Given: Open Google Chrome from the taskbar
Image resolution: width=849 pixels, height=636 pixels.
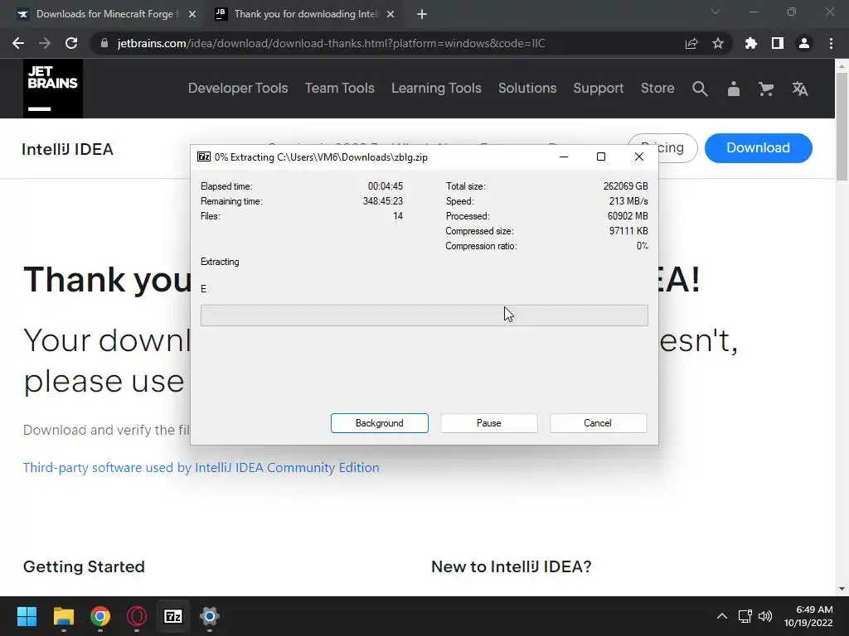Looking at the screenshot, I should [100, 616].
